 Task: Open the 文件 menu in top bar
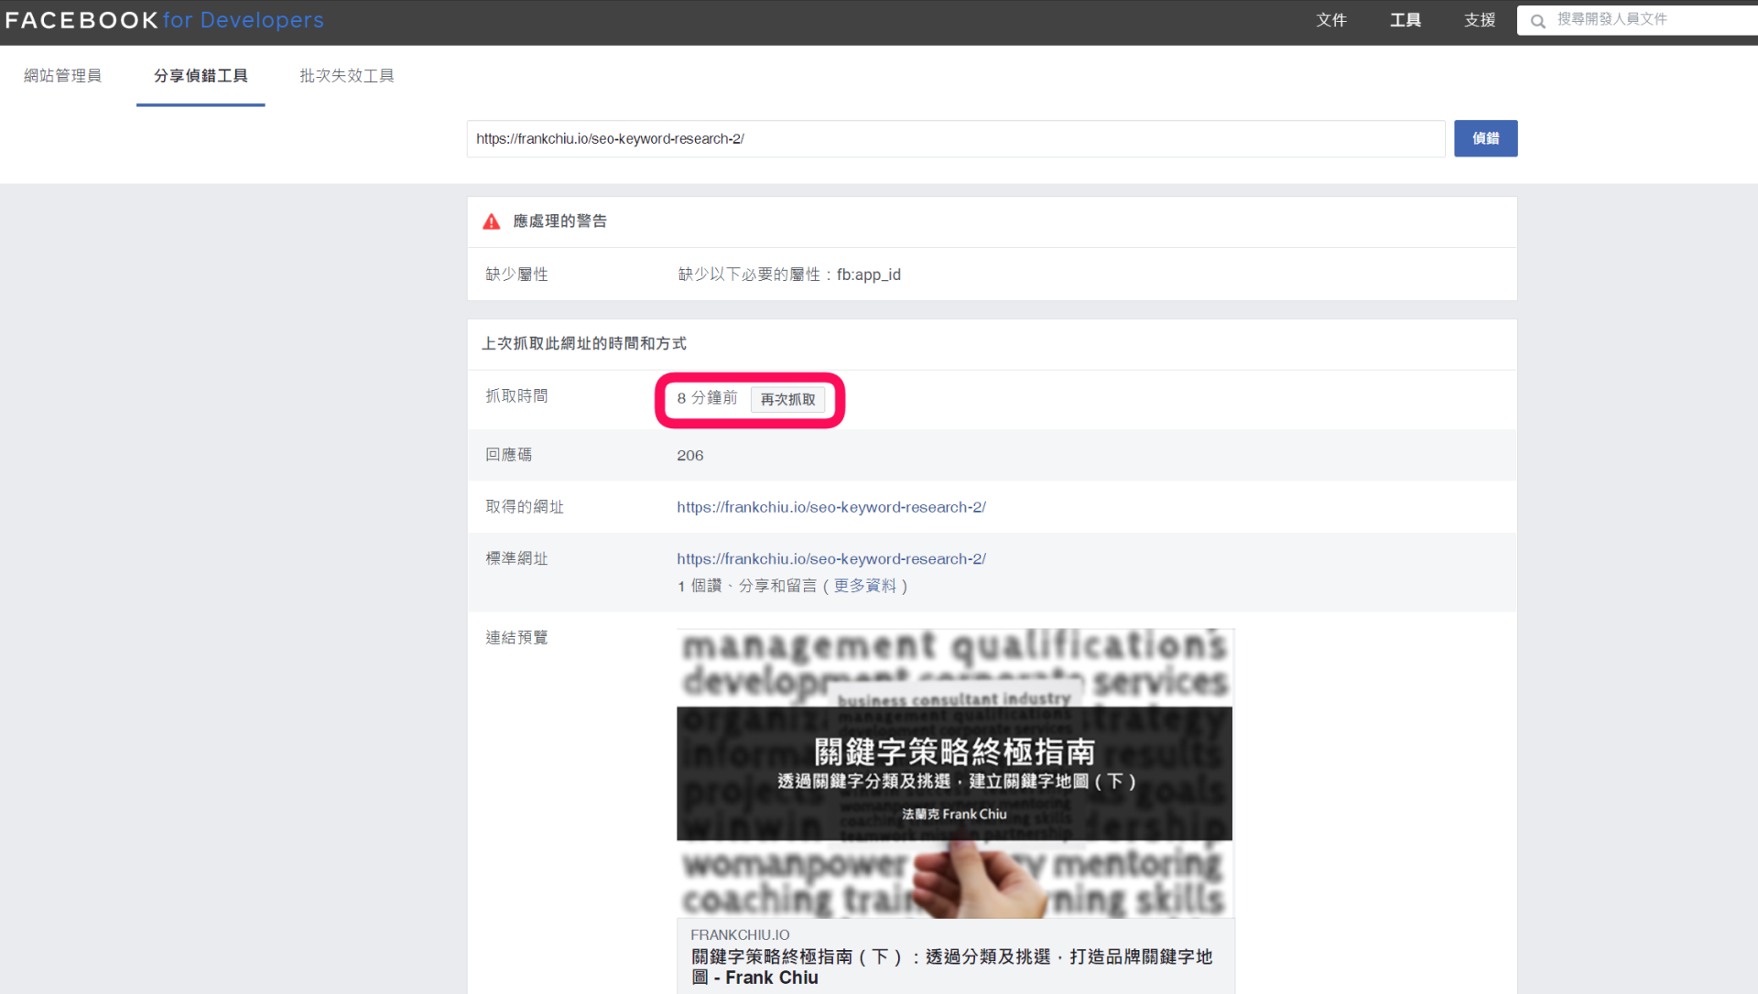1331,20
